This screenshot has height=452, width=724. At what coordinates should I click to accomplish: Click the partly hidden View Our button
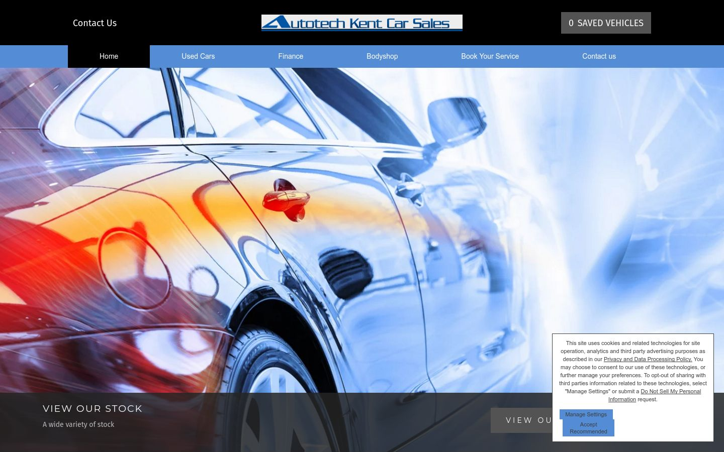(x=521, y=420)
